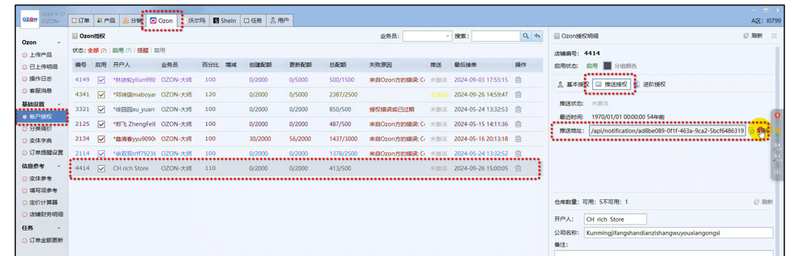Switch to the Shein tab
804x256 pixels.
[x=224, y=21]
